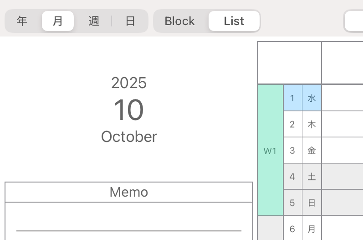Select date 3 in the list
Screen dimensions: 363x240
pos(292,151)
